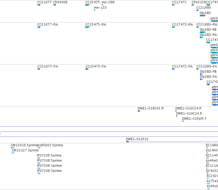
Task: Click CG17472-PA protein arrow
Action: [x=173, y=69]
